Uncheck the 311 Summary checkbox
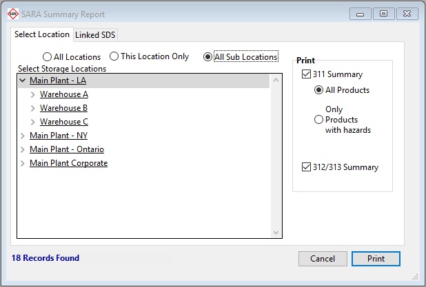This screenshot has height=287, width=426. (306, 74)
